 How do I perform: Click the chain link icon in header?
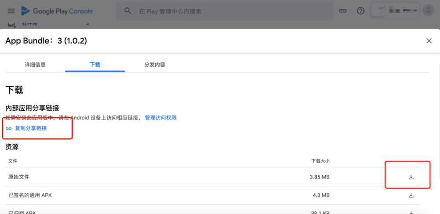point(342,11)
